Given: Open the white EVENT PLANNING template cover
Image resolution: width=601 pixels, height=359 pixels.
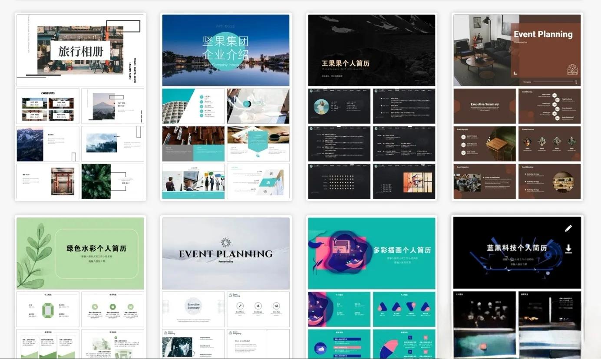Looking at the screenshot, I should coord(226,253).
